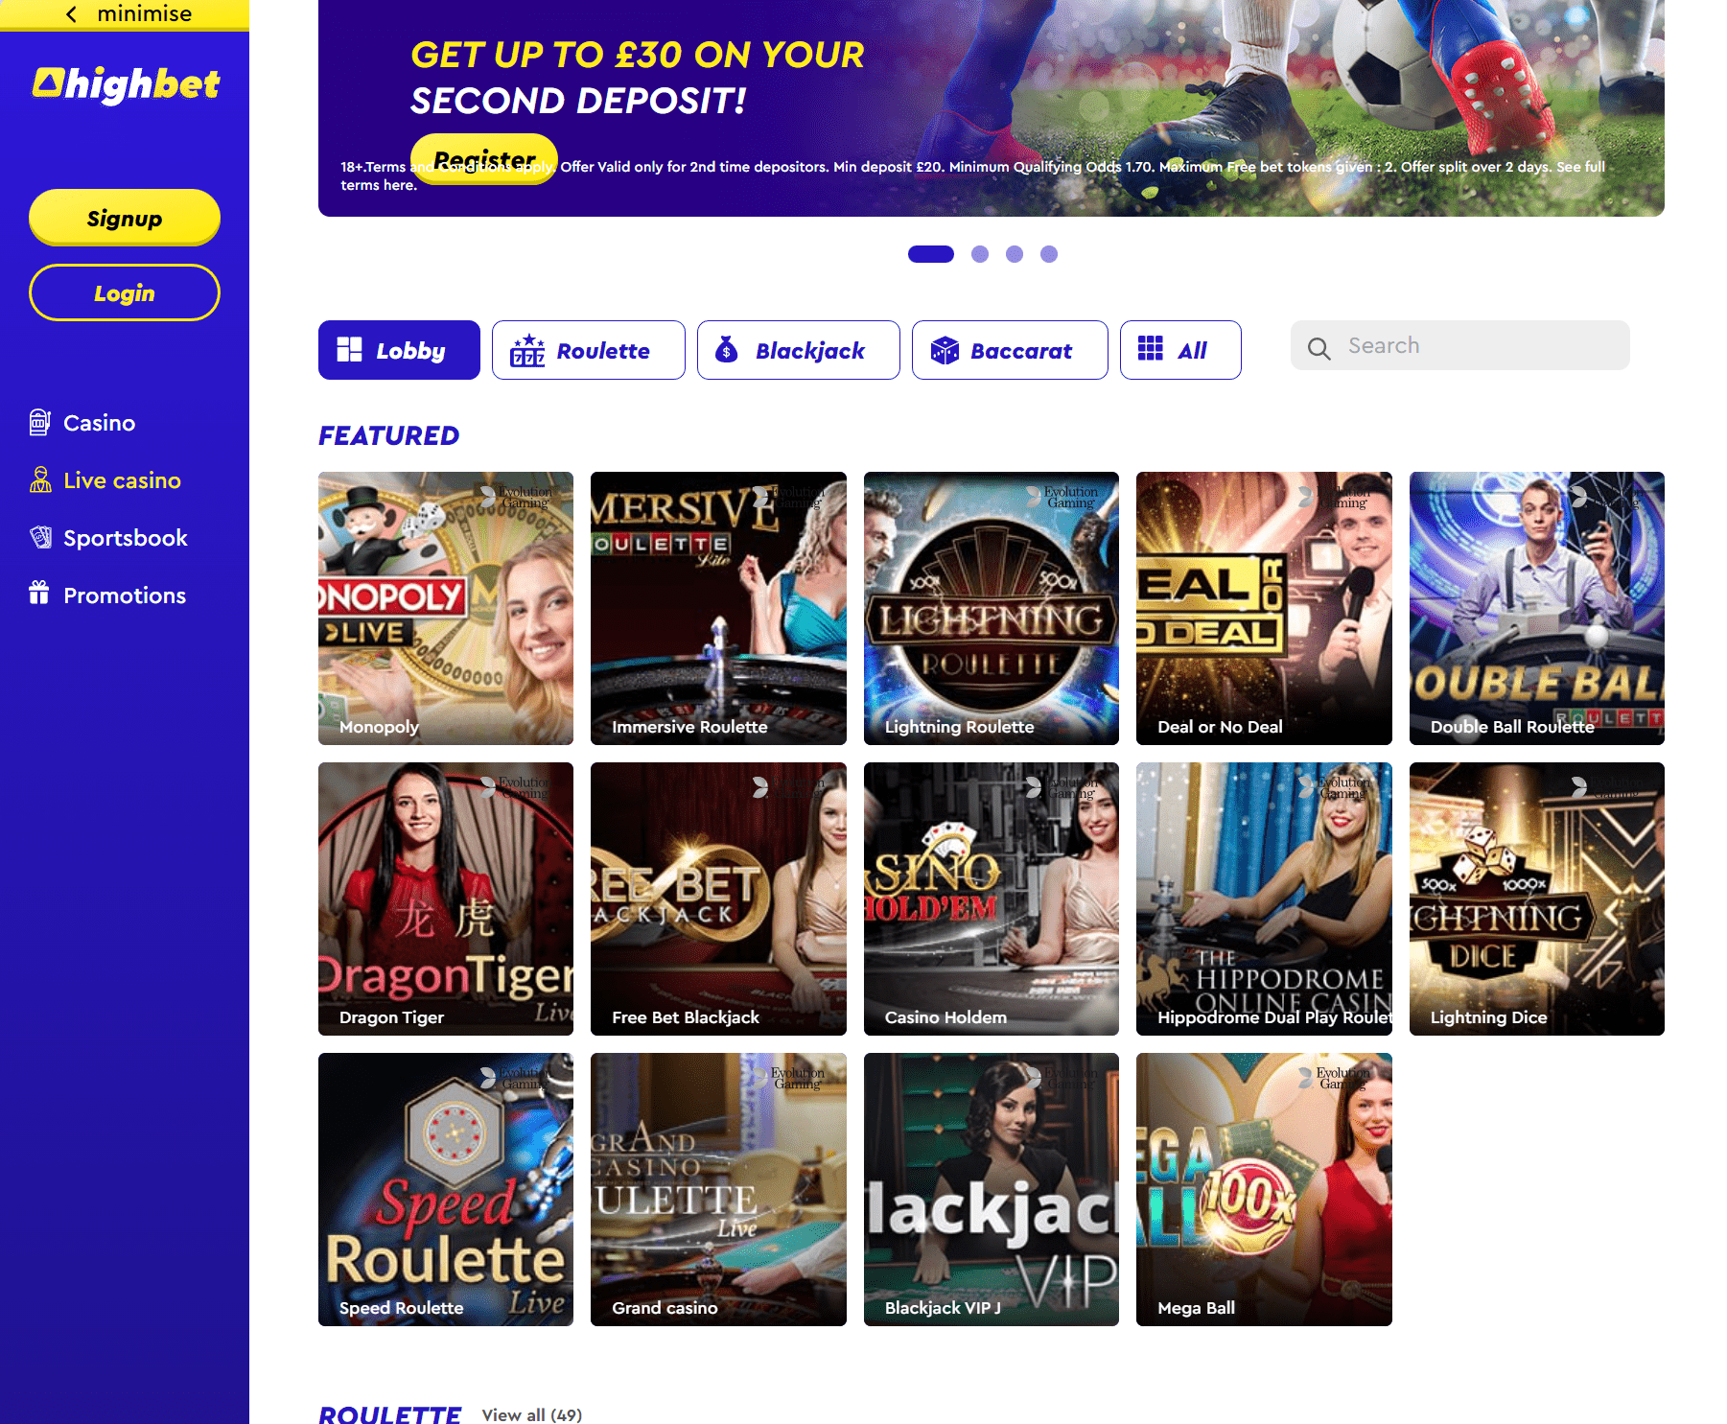
Task: Open the All games tab
Action: (1180, 350)
